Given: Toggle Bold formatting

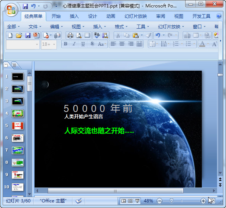Looking at the screenshot, I should [x=65, y=44].
